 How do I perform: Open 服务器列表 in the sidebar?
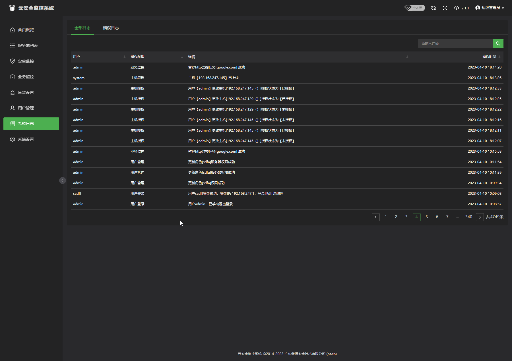(x=28, y=45)
